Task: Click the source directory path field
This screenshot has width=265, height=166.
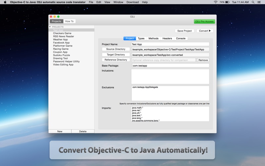Action: (x=170, y=49)
